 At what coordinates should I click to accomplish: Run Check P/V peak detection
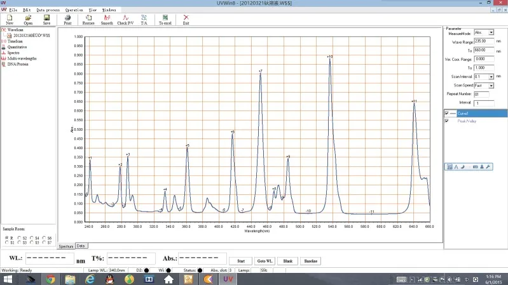(x=126, y=18)
